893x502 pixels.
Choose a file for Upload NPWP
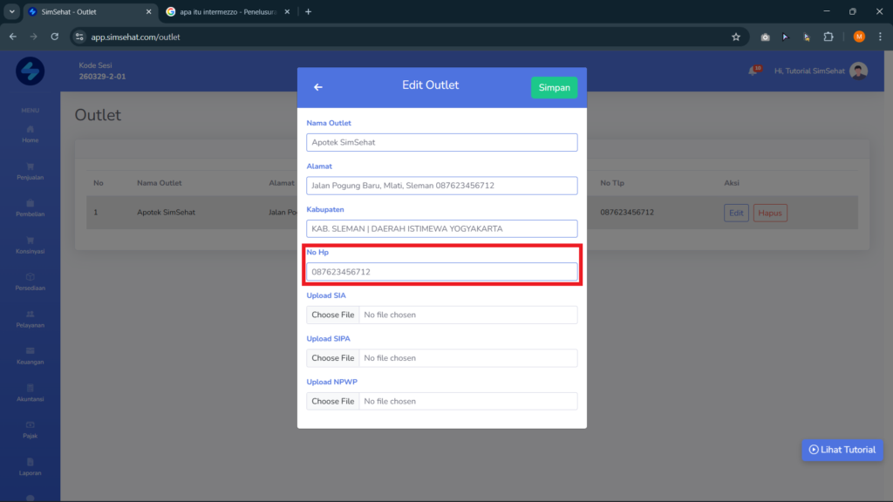pos(332,401)
